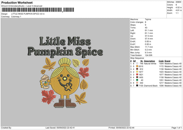Click the "Stop Sequence:" heading
This screenshot has width=183, height=130.
[x=137, y=58]
